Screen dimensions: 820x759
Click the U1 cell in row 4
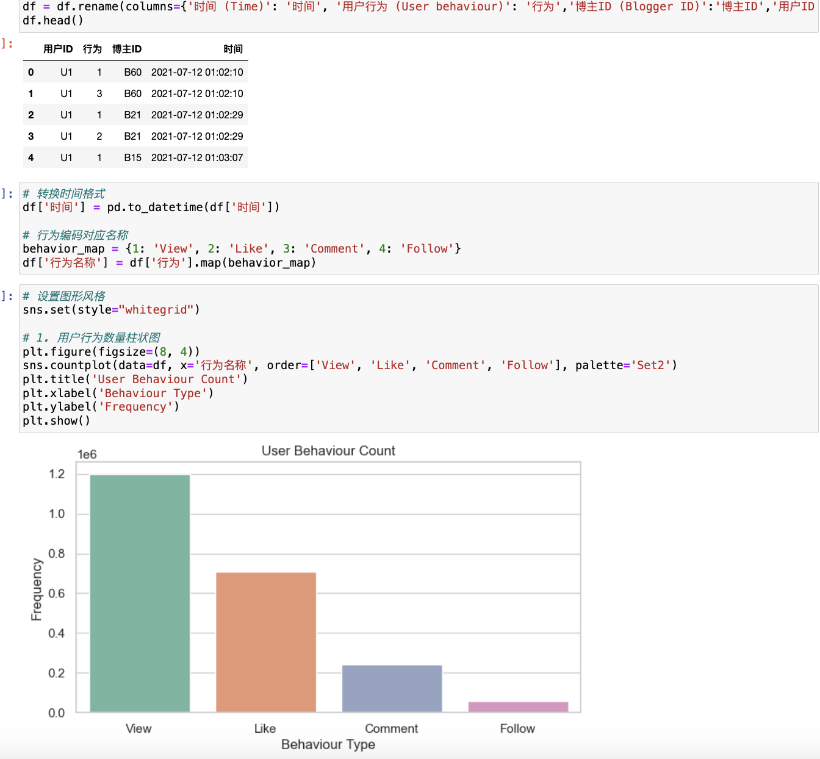pyautogui.click(x=67, y=157)
